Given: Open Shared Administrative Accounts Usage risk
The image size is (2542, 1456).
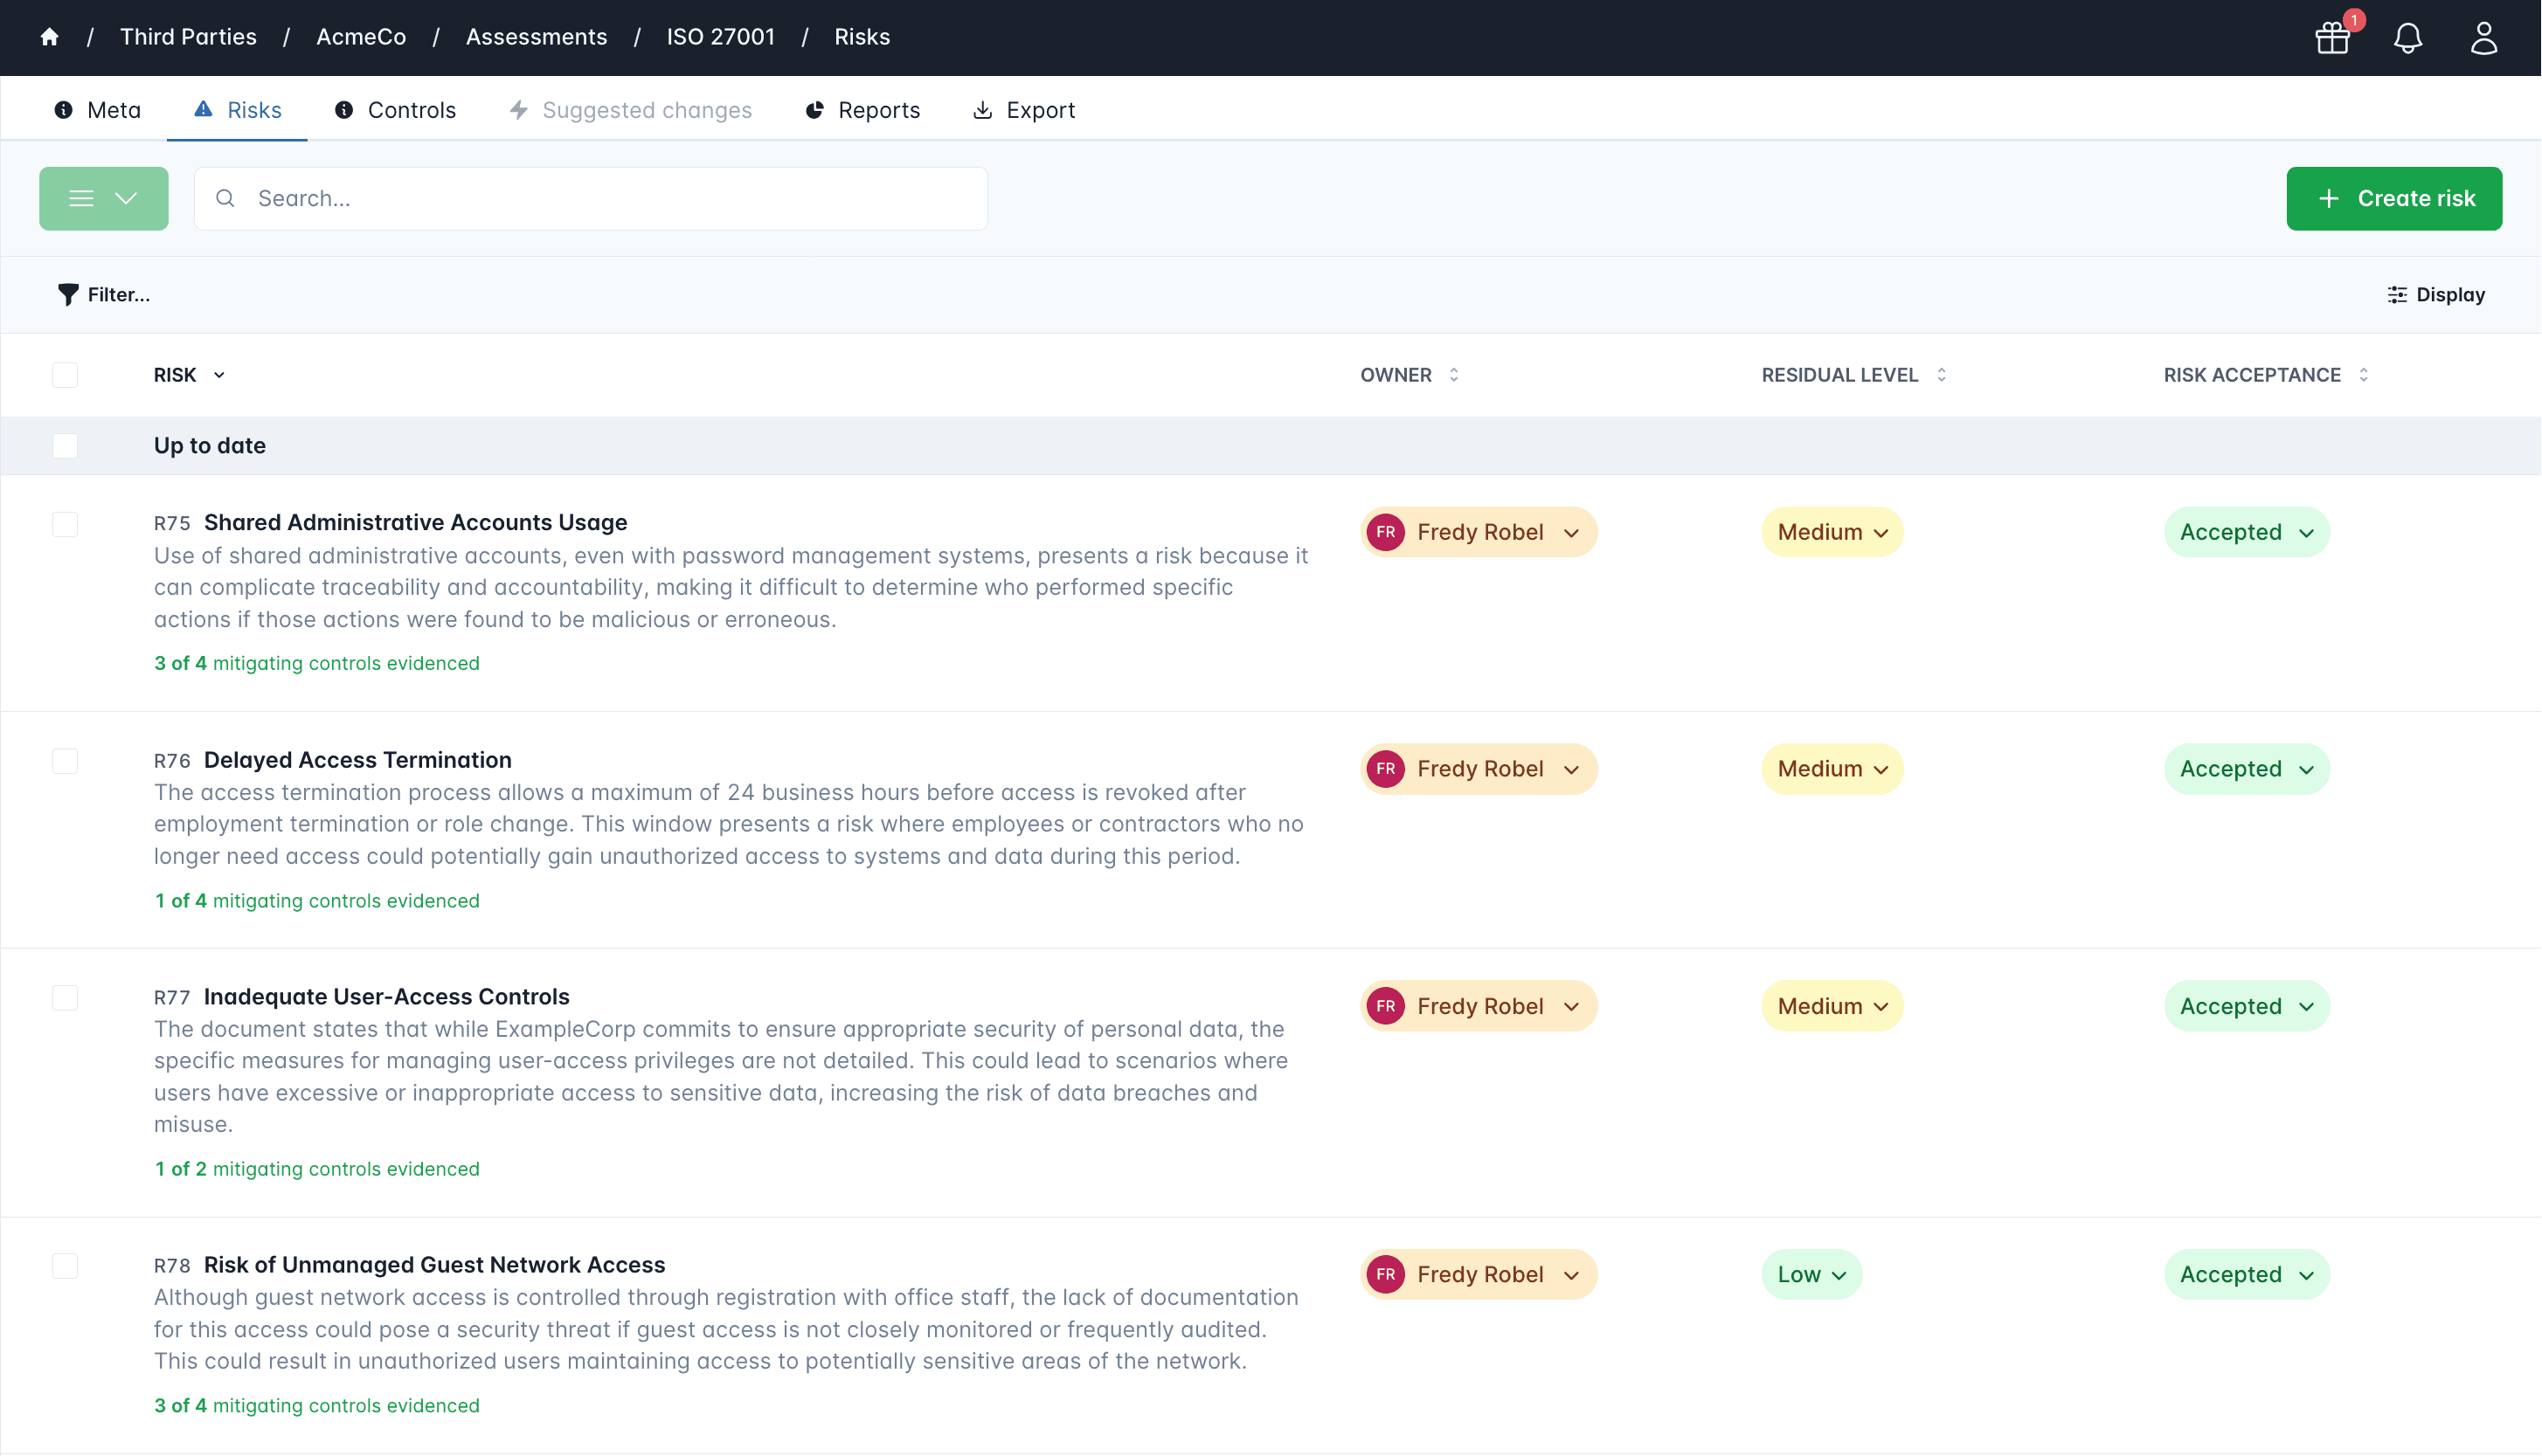Looking at the screenshot, I should click(x=415, y=522).
